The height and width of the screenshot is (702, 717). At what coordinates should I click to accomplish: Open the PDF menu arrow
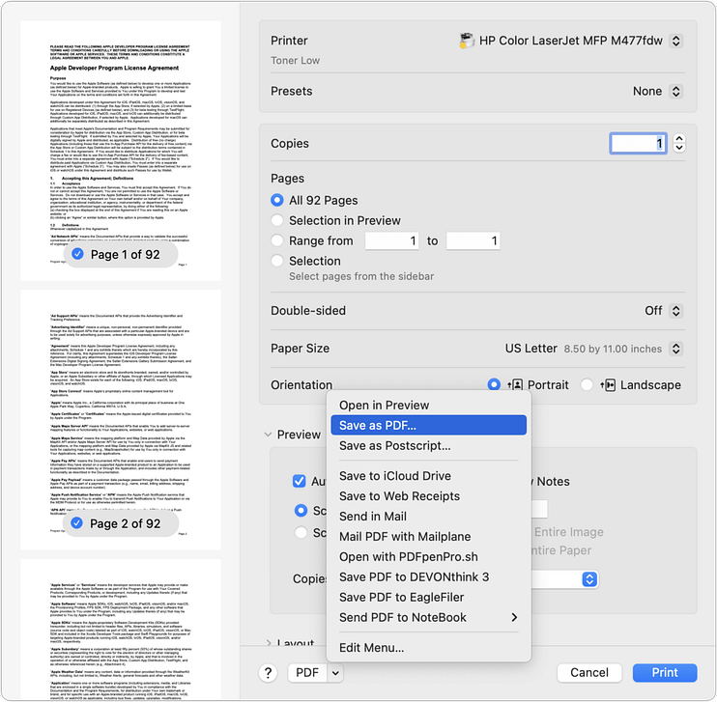tap(335, 673)
